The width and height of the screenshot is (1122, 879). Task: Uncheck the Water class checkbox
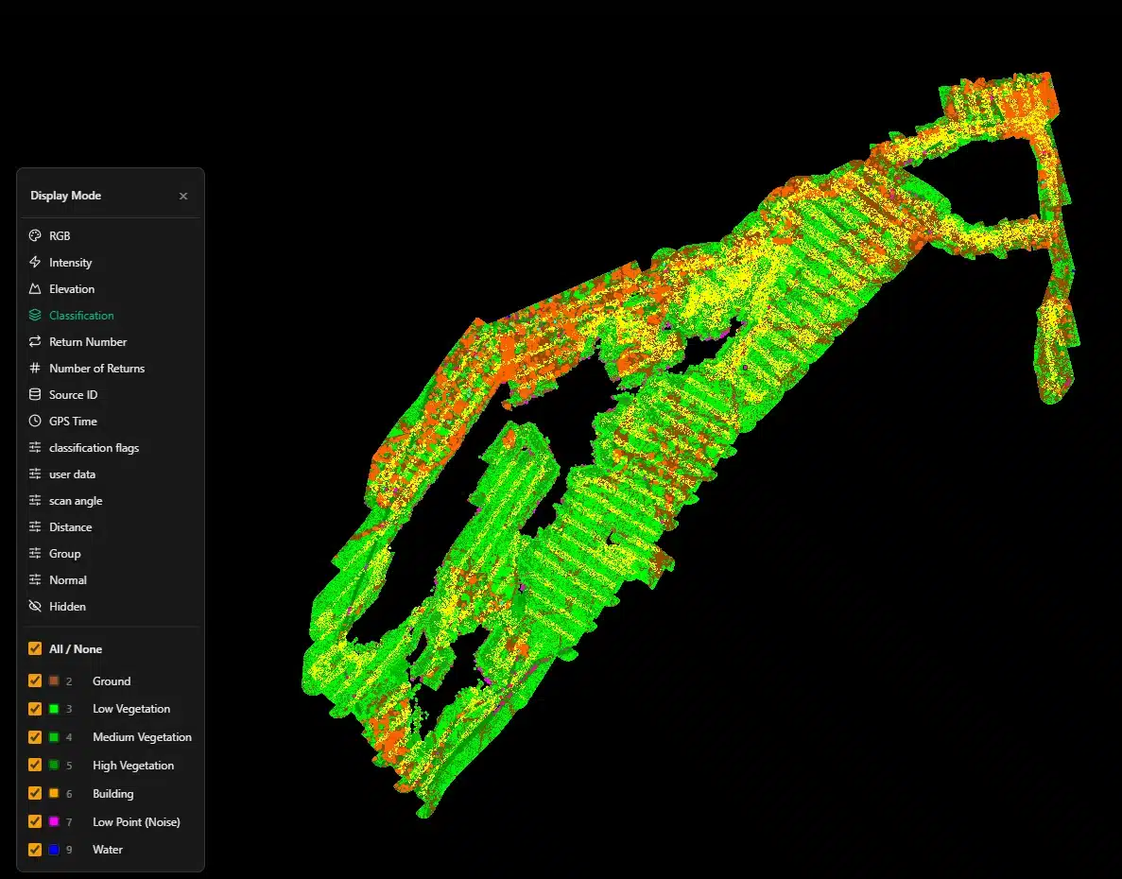pyautogui.click(x=34, y=850)
